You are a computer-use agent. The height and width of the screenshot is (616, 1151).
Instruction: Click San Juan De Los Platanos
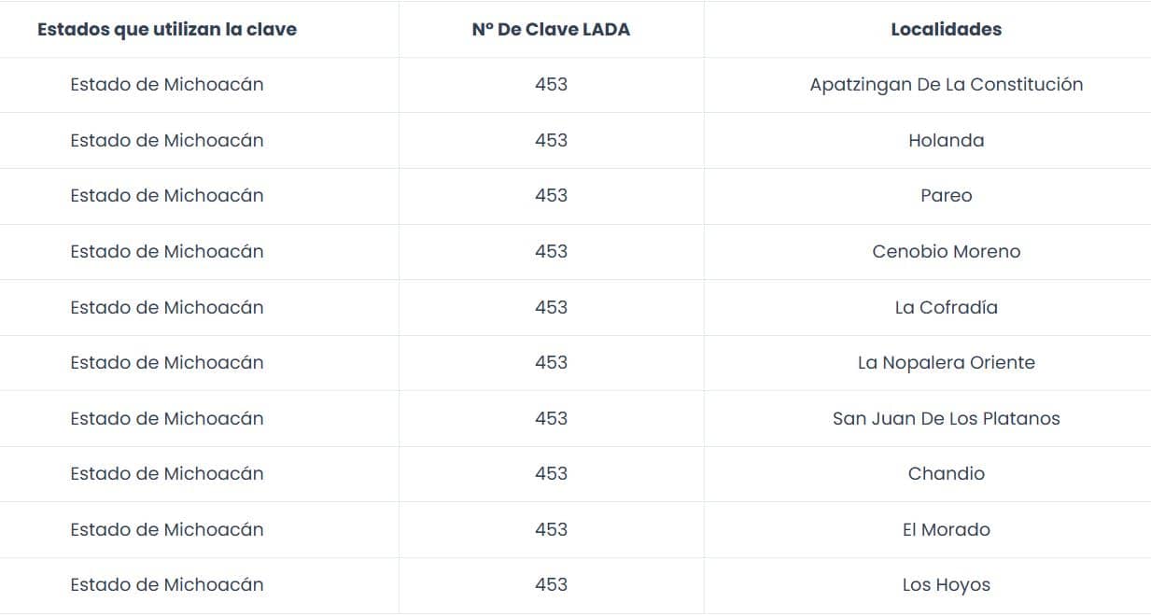tap(946, 418)
